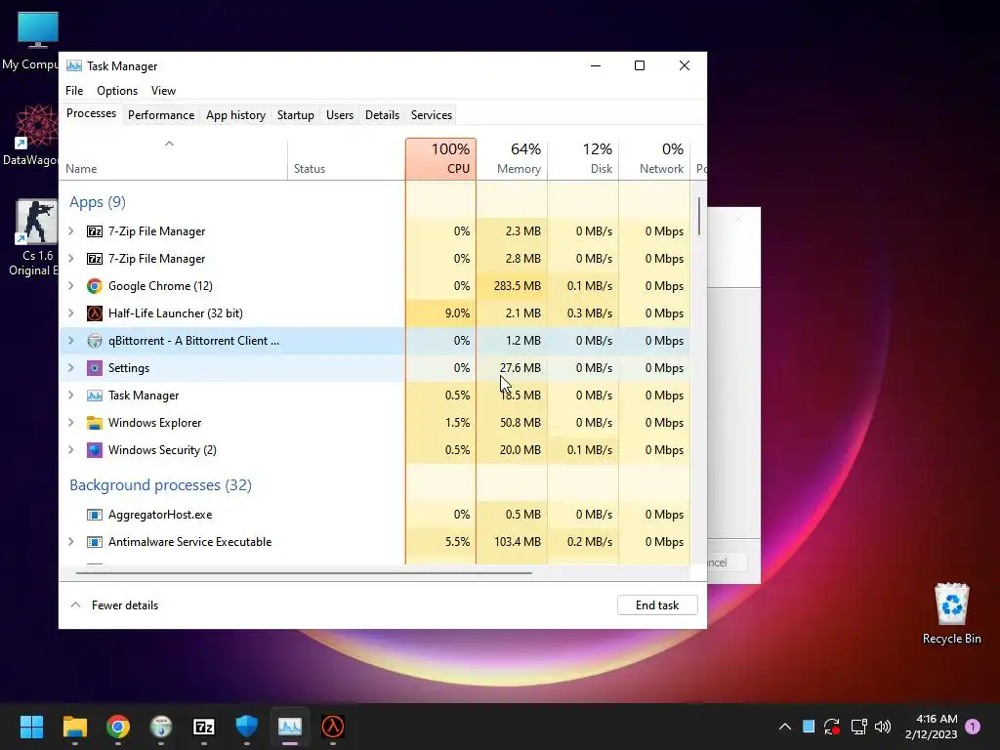Click the 283.5 MB memory value for Chrome
Screen dimensions: 1000x750
point(518,286)
